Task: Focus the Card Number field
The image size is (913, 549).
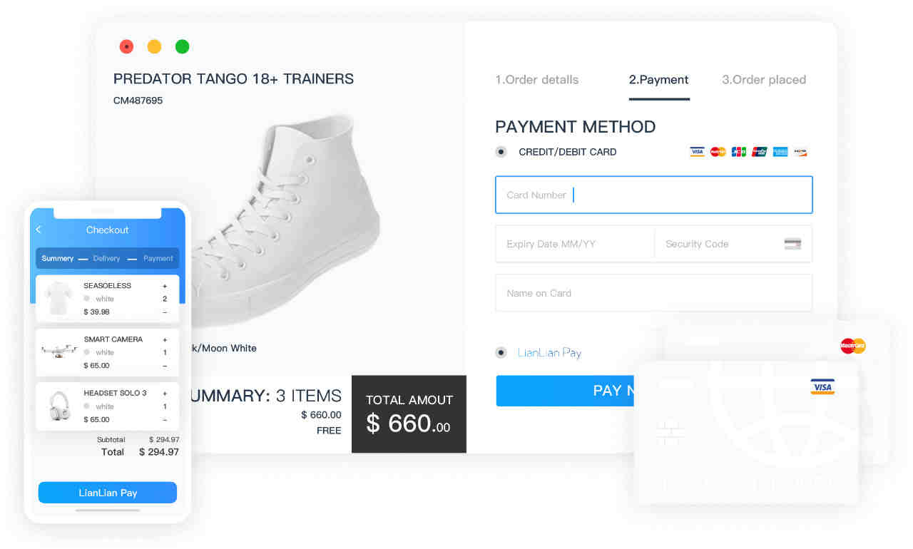Action: (654, 195)
